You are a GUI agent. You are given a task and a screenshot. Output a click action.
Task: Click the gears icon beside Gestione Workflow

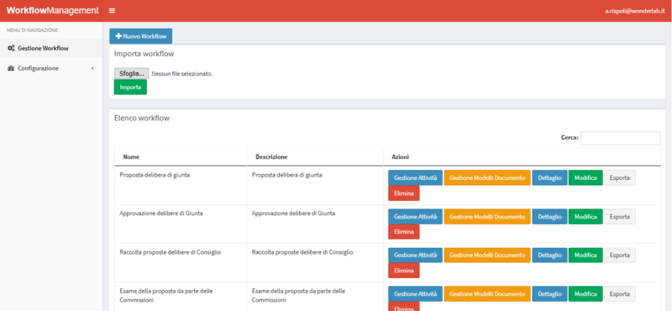(x=11, y=48)
